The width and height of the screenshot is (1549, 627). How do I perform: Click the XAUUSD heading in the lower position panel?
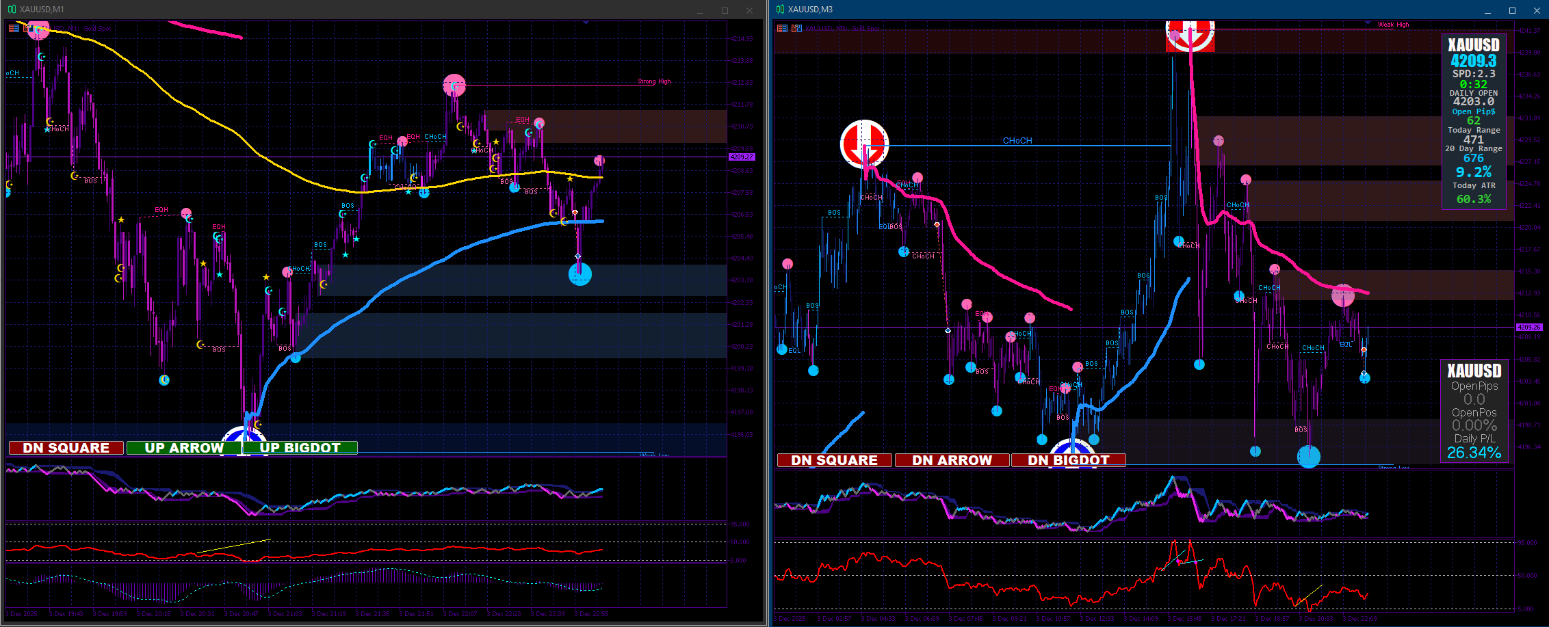click(x=1474, y=371)
